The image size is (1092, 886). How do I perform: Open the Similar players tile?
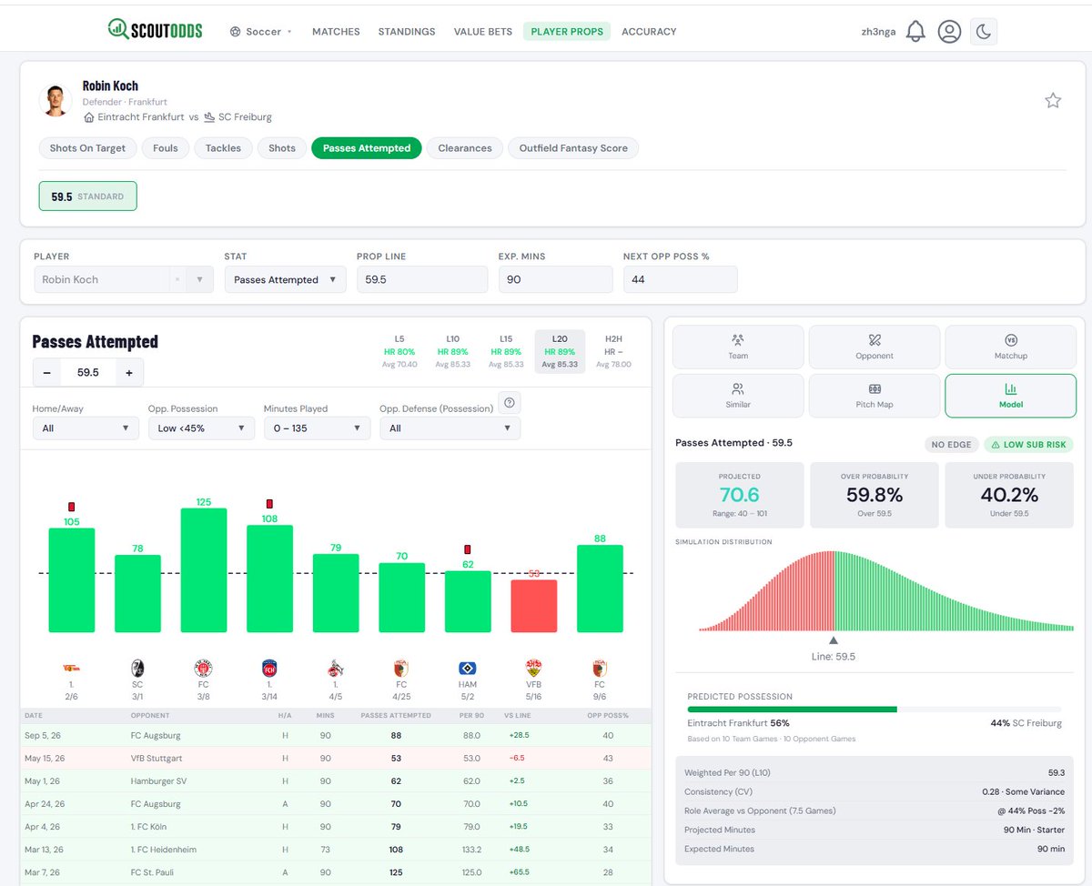(738, 396)
